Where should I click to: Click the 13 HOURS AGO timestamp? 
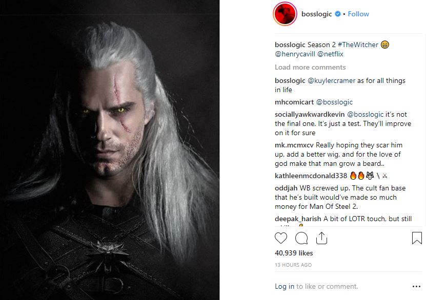click(x=293, y=265)
